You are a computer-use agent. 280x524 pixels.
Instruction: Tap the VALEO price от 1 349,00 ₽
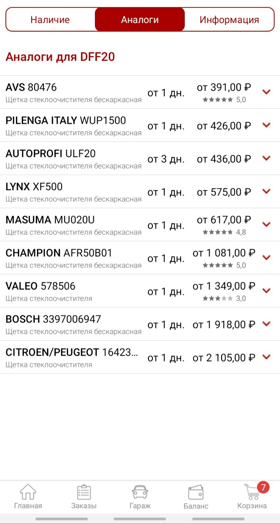(x=224, y=286)
